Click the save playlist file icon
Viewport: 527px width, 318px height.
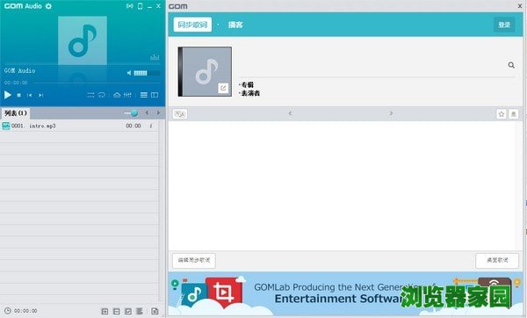click(155, 311)
